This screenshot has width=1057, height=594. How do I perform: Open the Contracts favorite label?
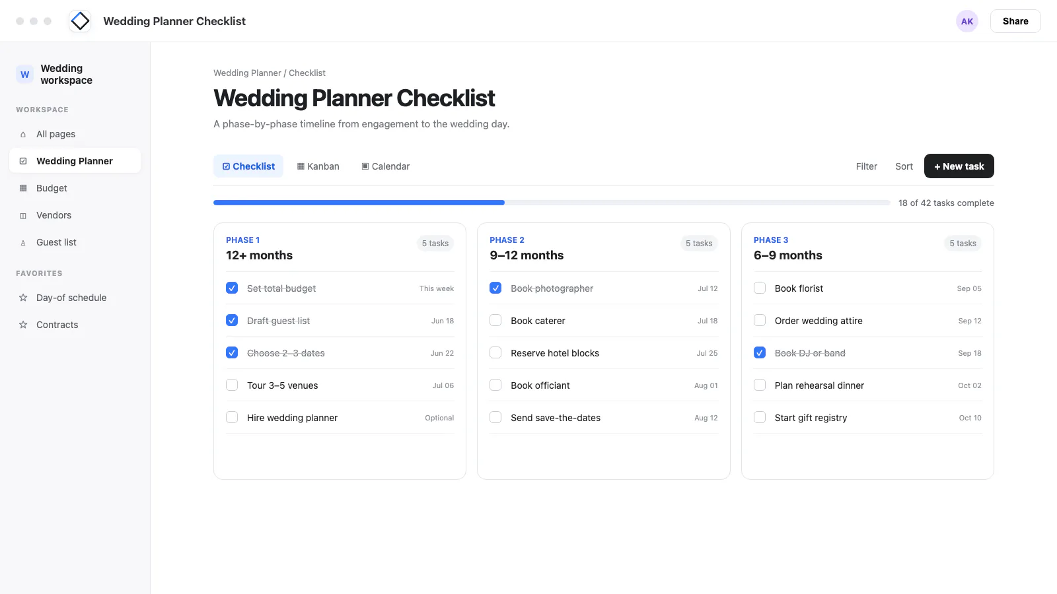click(57, 325)
